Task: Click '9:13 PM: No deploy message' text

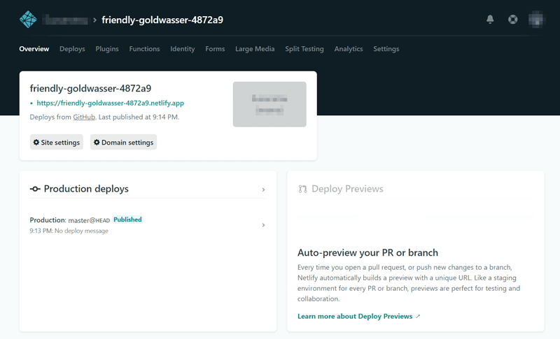Action: click(x=69, y=231)
